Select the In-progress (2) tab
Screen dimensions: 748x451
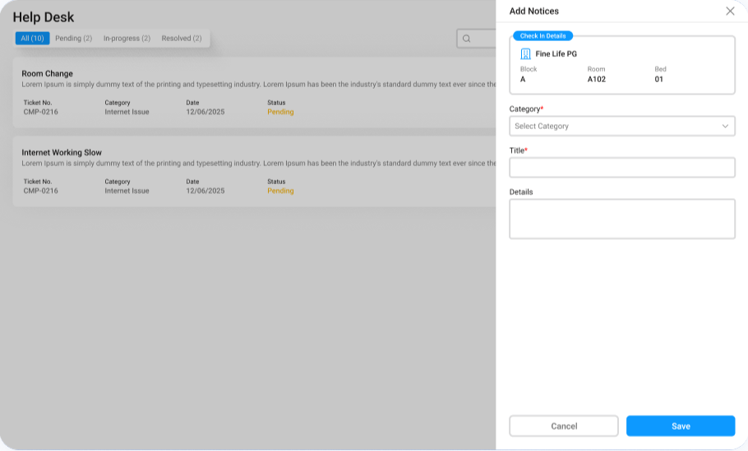coord(127,39)
